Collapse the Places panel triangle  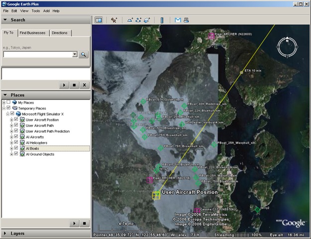(x=5, y=95)
